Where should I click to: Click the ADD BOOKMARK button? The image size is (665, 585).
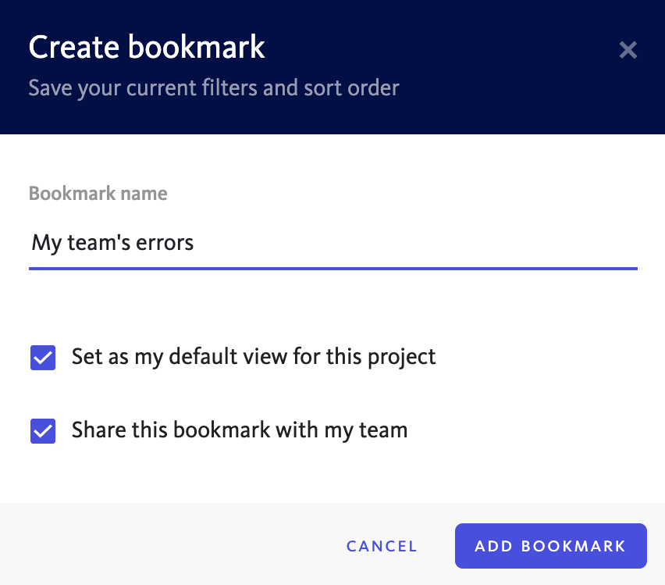550,546
